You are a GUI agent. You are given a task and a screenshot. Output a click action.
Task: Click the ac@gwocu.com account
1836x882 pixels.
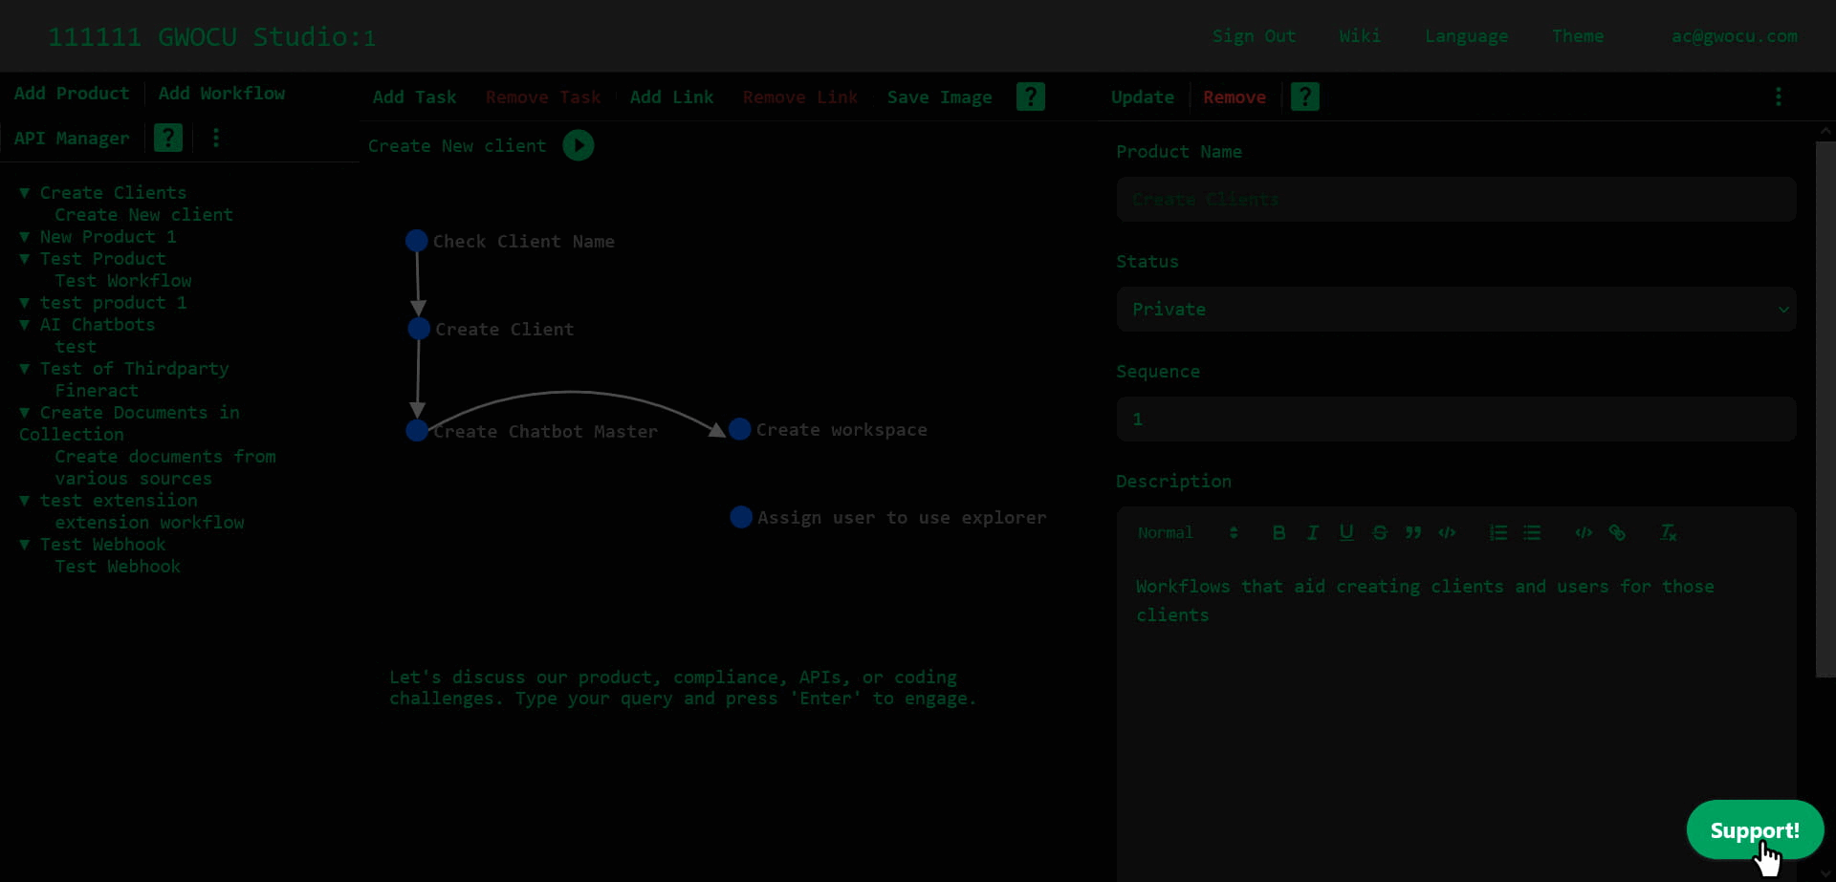[1735, 36]
